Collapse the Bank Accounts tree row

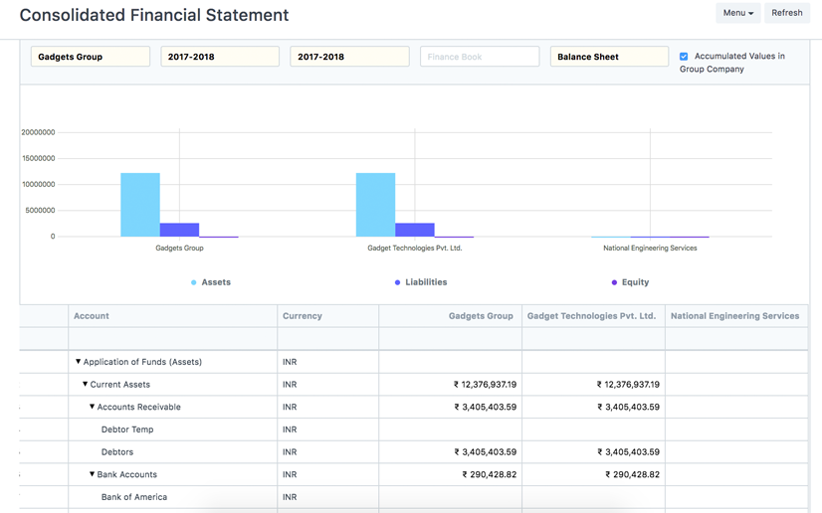click(x=93, y=474)
